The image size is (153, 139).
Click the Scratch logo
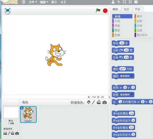click(x=10, y=2)
